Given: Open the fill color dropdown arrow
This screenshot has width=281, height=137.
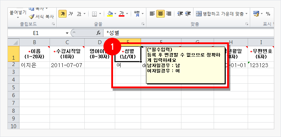Looking at the screenshot, I should click(x=115, y=14).
